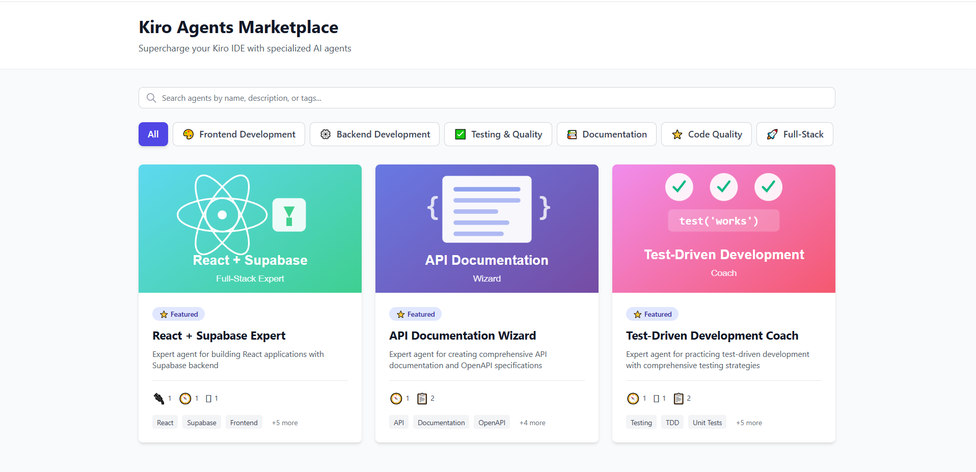Expand +5 more tags on TDD Coach card
The width and height of the screenshot is (976, 472).
pos(749,423)
